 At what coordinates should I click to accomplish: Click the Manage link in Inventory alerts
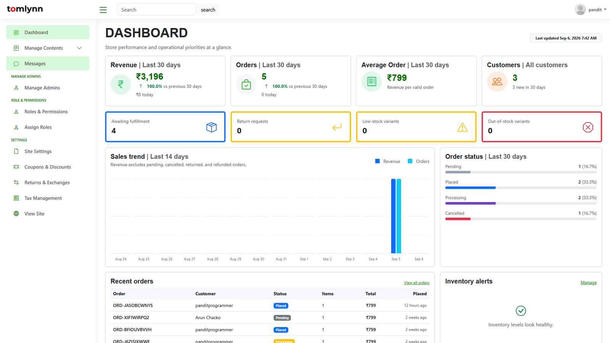tap(589, 282)
